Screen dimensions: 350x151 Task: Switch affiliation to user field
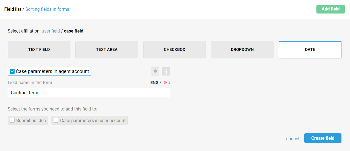click(x=51, y=31)
